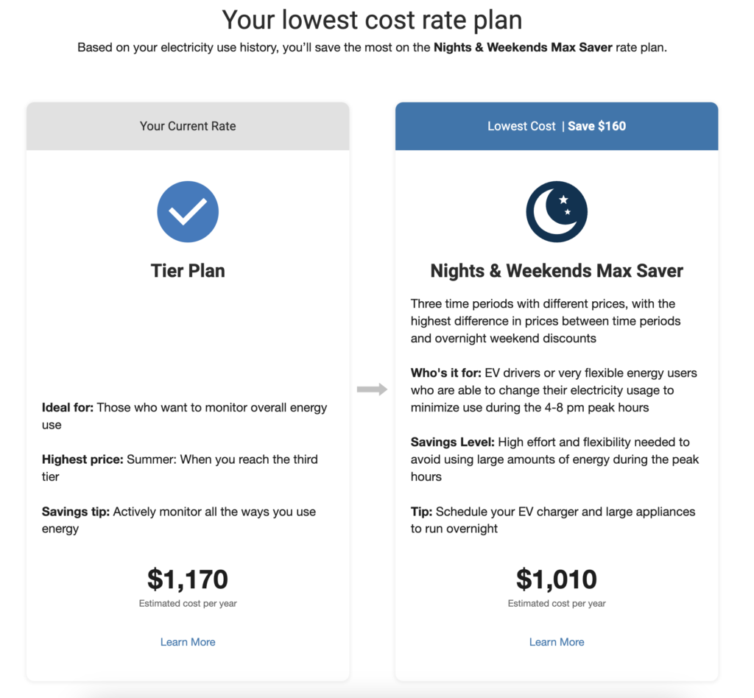
Task: Click the blue checkmark icon for Tier Plan
Action: pos(188,211)
